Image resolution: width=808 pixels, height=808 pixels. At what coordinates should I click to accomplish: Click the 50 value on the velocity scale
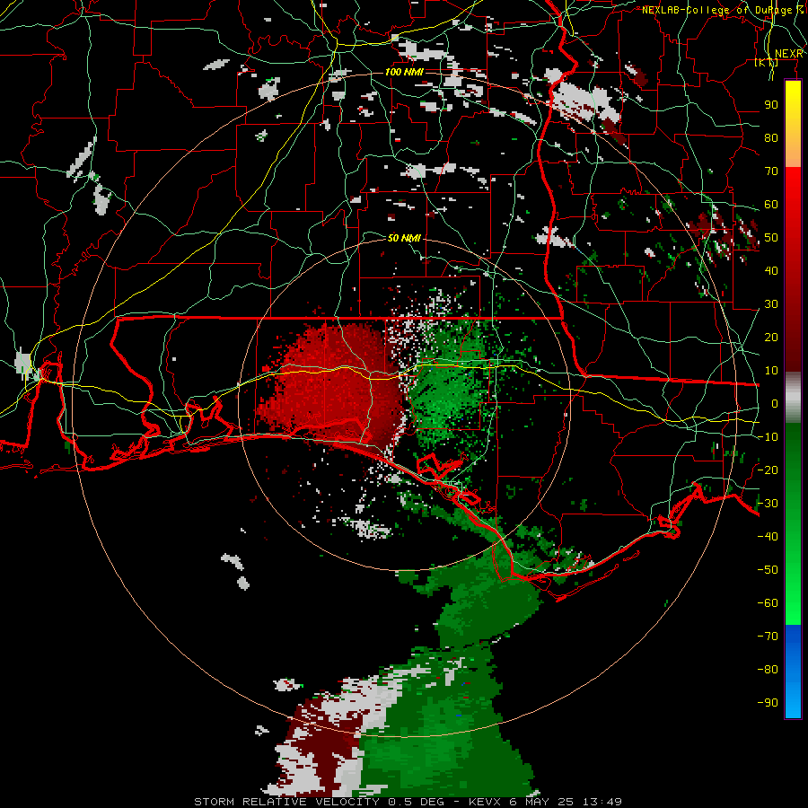(771, 238)
